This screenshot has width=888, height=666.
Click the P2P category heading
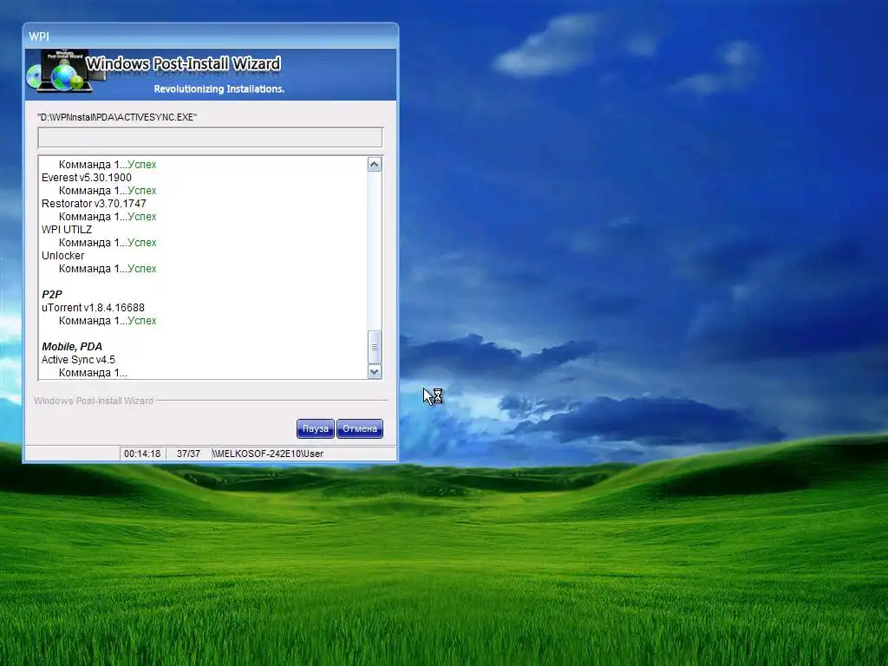[x=52, y=295]
